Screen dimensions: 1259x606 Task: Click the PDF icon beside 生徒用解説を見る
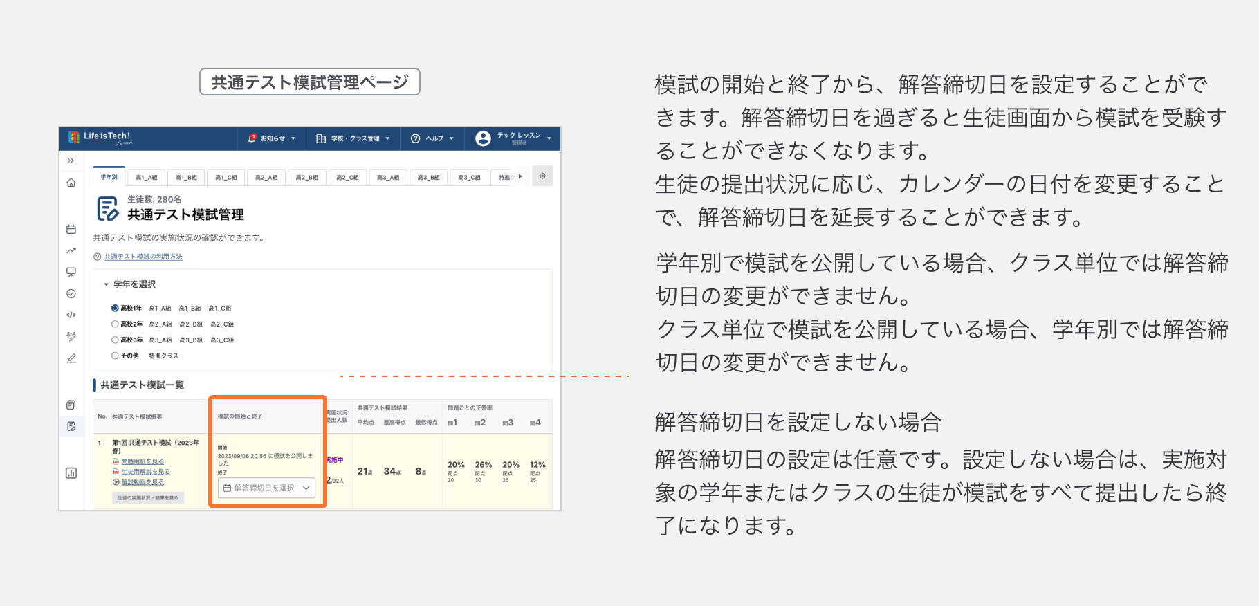click(x=116, y=472)
